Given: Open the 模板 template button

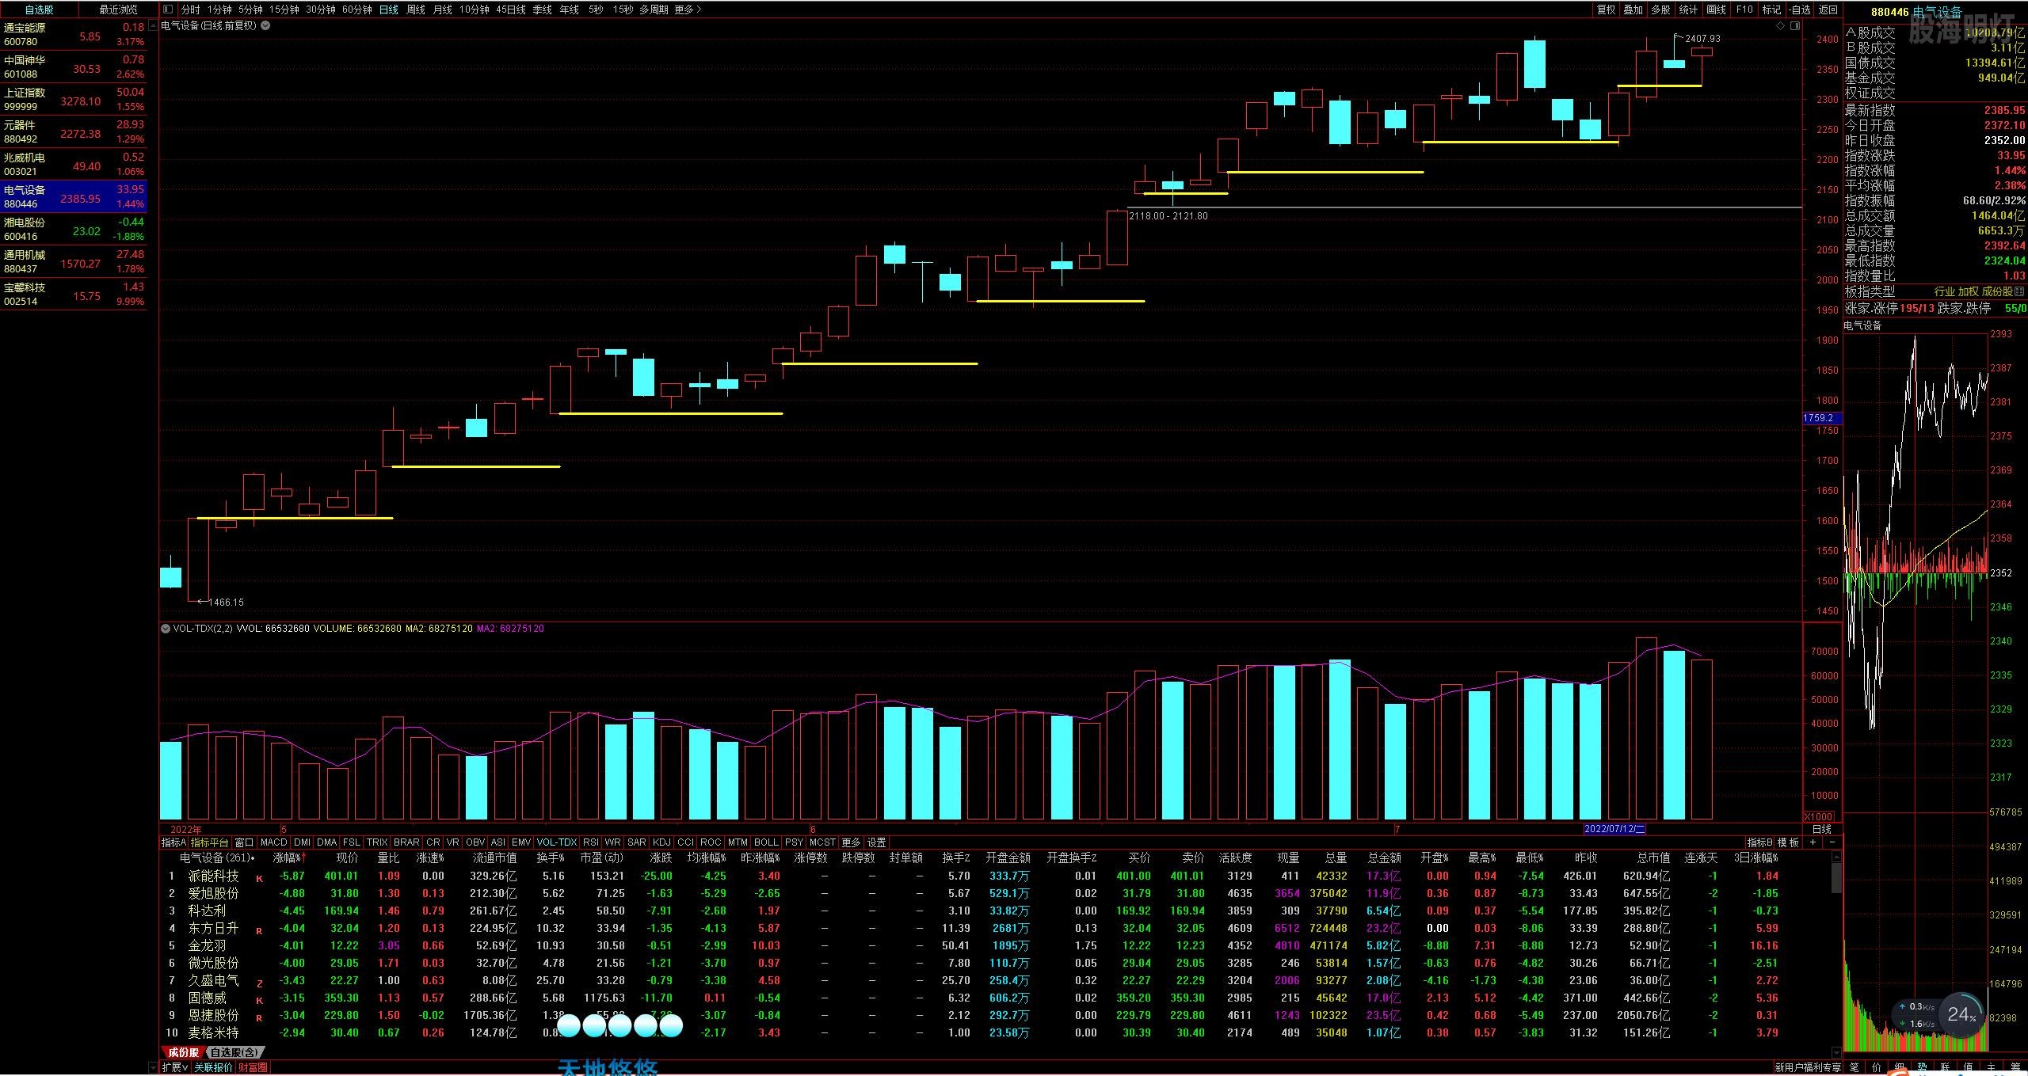Looking at the screenshot, I should coord(1789,842).
